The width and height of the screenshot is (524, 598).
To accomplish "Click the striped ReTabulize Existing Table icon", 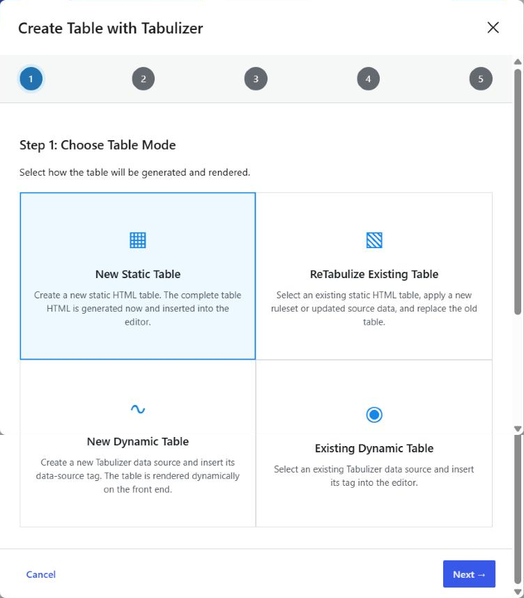I will [x=374, y=240].
